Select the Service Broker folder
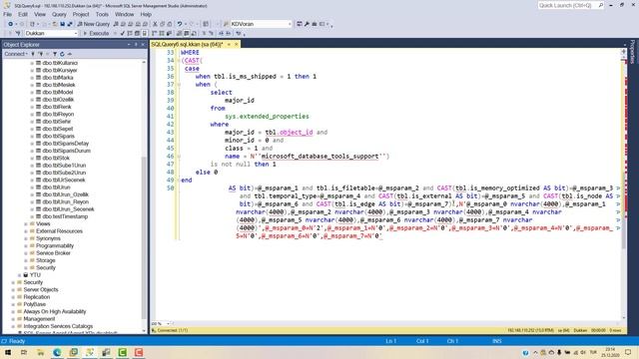Screen dimensions: 639x359 53,253
